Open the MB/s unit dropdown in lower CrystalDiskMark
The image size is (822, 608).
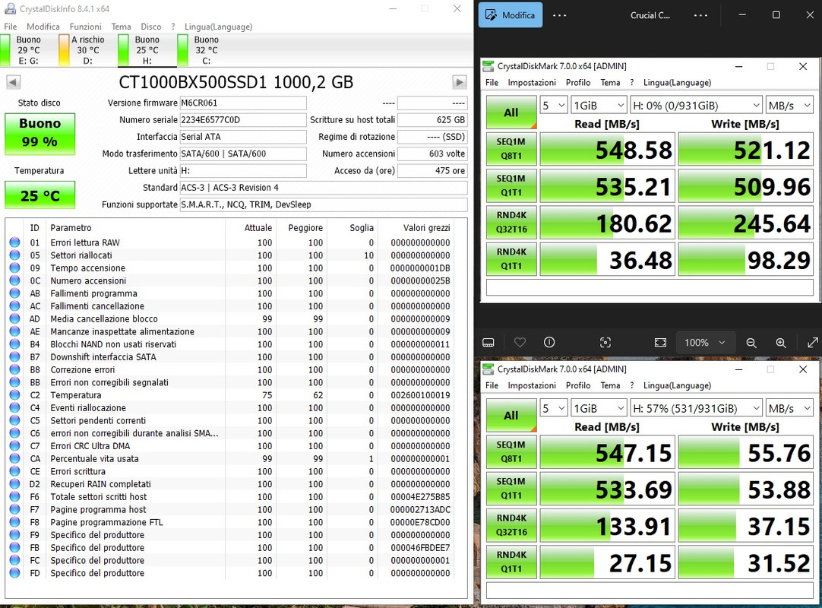coord(789,408)
